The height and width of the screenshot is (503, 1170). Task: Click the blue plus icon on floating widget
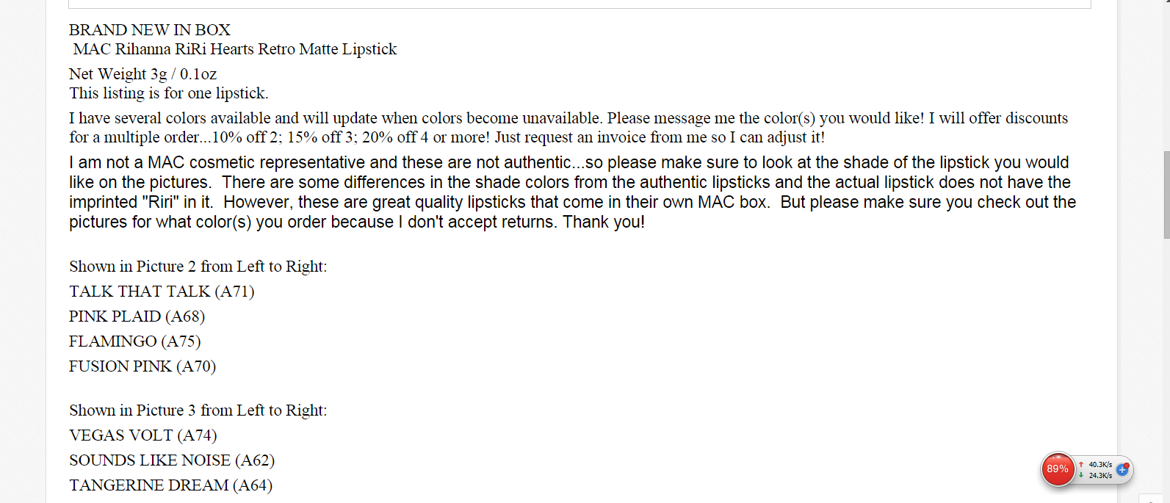point(1122,470)
